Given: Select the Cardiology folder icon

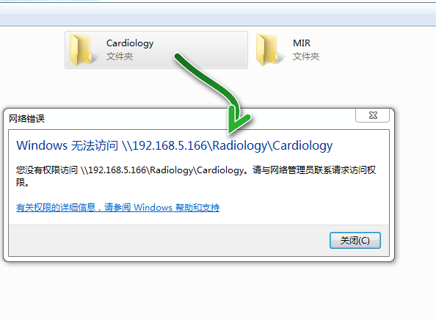Looking at the screenshot, I should point(81,49).
